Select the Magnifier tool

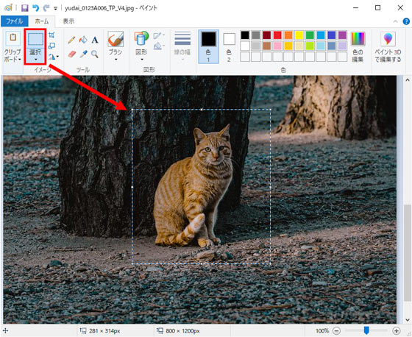pos(95,54)
